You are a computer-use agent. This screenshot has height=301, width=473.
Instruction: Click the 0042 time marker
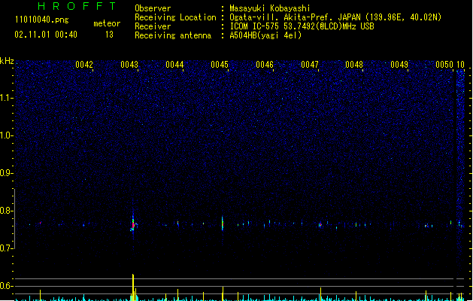coord(84,65)
